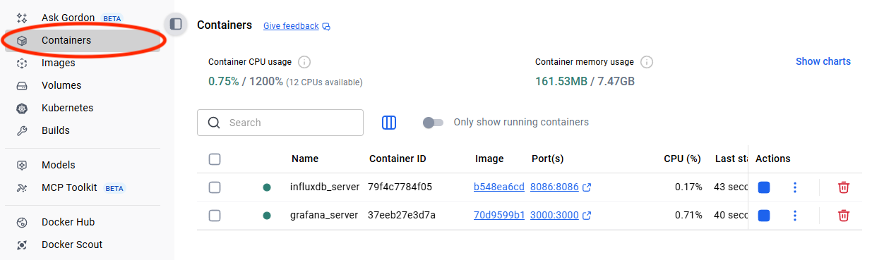
Task: Click the grafana_server running status dot
Action: [267, 216]
